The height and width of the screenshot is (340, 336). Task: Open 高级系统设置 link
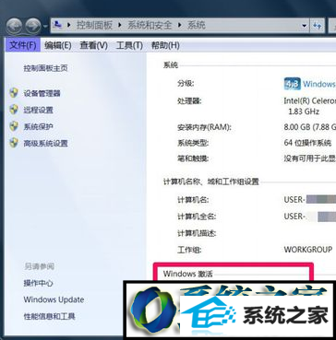(45, 143)
